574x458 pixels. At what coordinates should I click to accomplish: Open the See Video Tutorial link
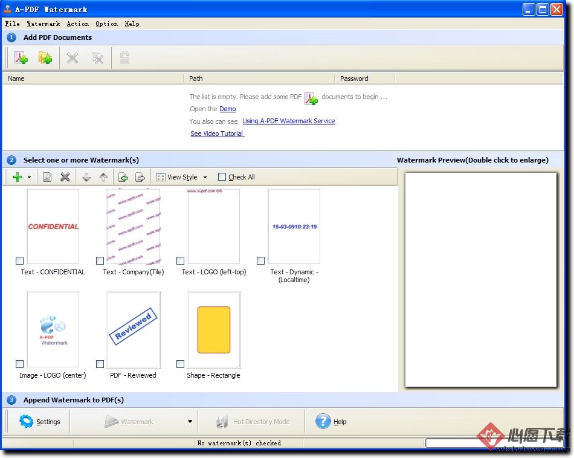218,134
